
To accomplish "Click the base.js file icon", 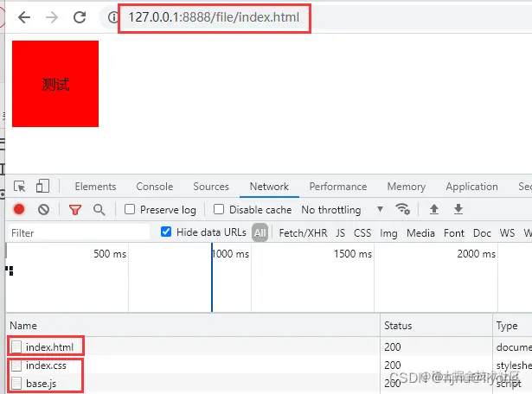I will click(16, 384).
